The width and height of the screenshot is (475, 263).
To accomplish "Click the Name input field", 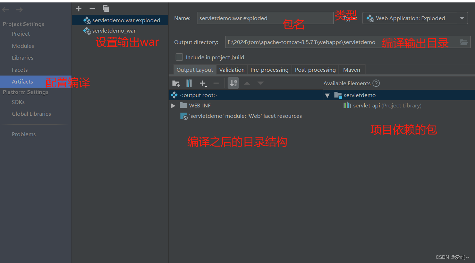I will click(x=265, y=18).
